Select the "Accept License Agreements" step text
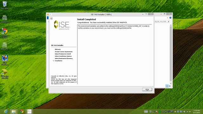Viewport: 203px width, 114px height. tap(63, 52)
